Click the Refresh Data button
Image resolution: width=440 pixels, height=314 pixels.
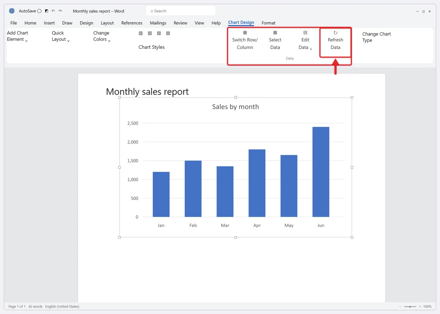coord(335,40)
